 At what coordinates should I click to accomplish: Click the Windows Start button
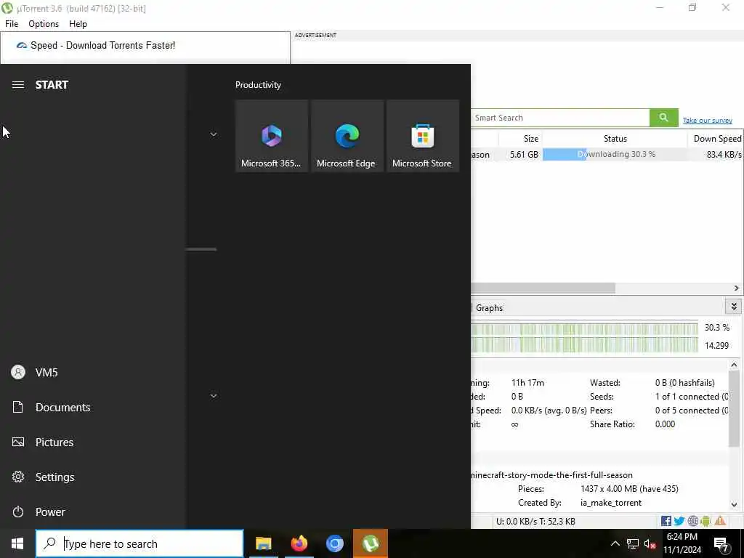pyautogui.click(x=17, y=543)
